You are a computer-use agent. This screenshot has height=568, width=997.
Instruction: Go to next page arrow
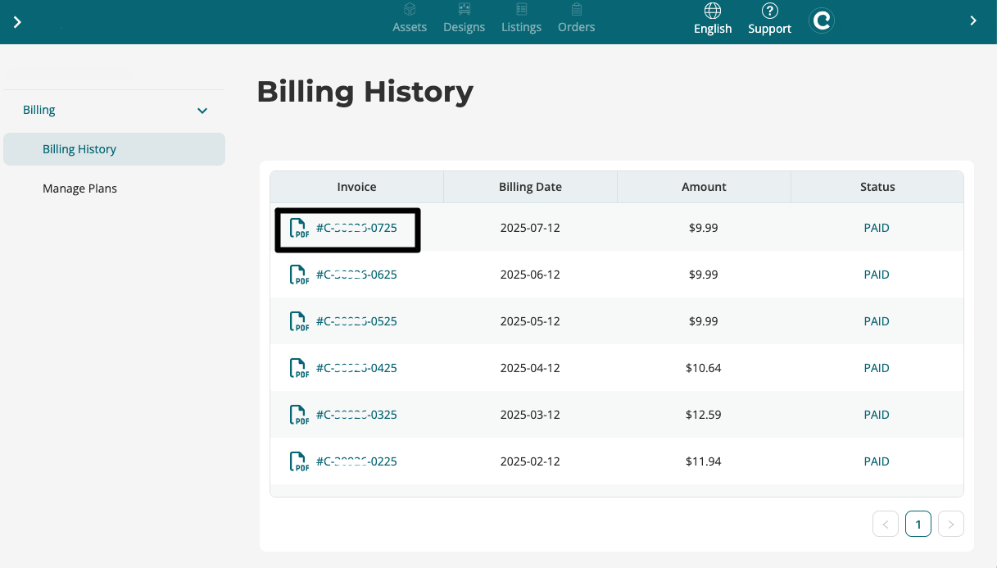(x=951, y=524)
